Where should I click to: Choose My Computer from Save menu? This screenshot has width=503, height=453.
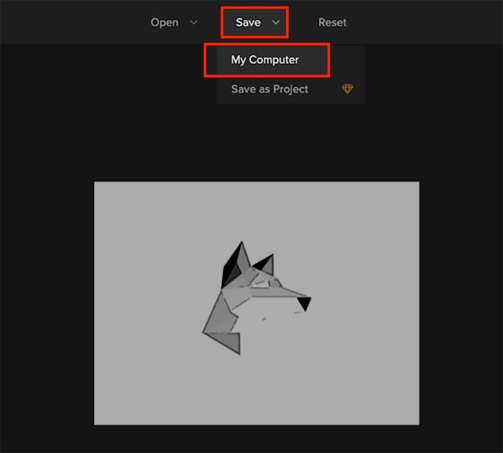tap(267, 60)
